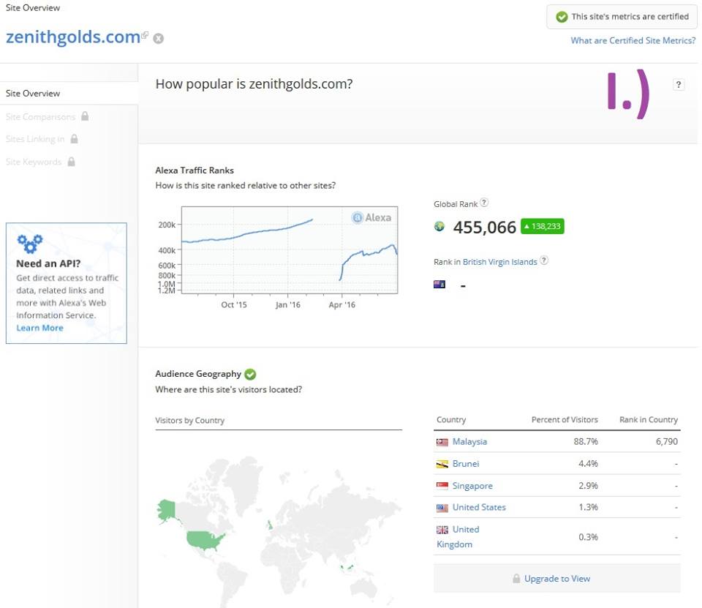Viewport: 702px width, 608px height.
Task: Click Malaysia 88.7% visitor percentage
Action: coord(586,442)
